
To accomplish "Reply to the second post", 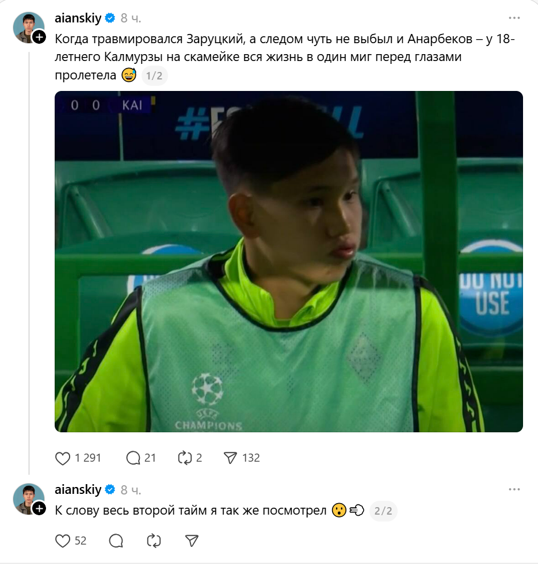I will 116,541.
